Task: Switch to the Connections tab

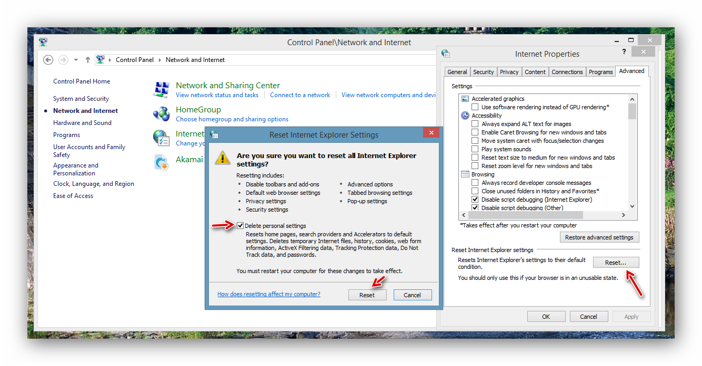Action: (x=567, y=72)
